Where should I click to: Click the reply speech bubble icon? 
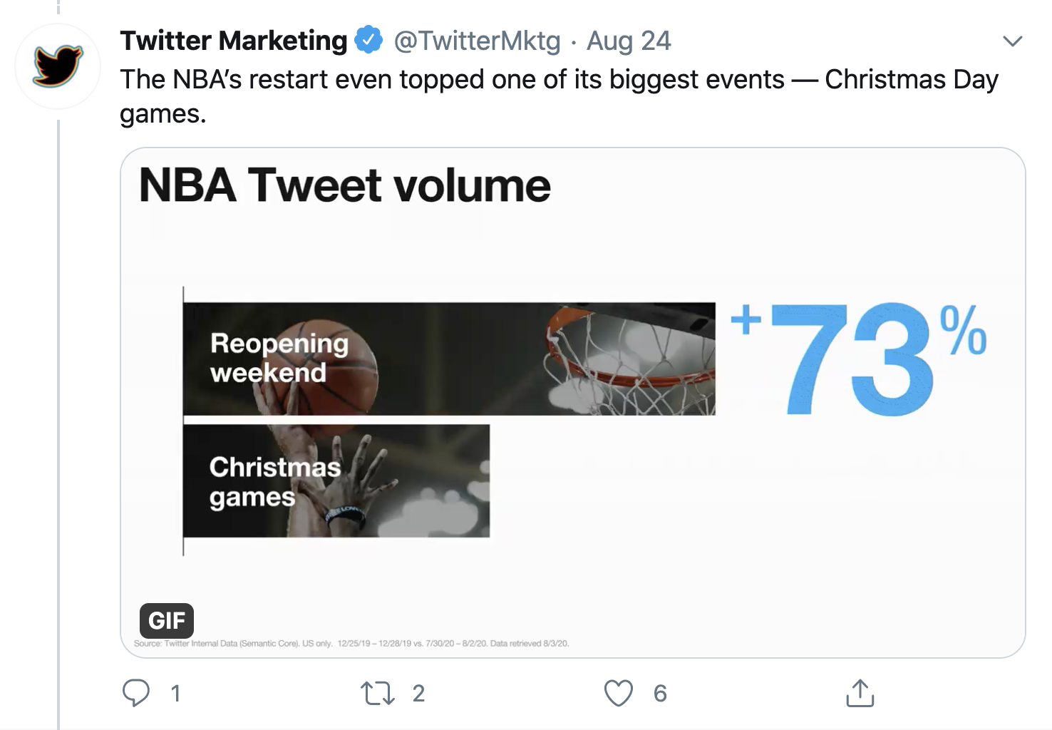tap(136, 693)
